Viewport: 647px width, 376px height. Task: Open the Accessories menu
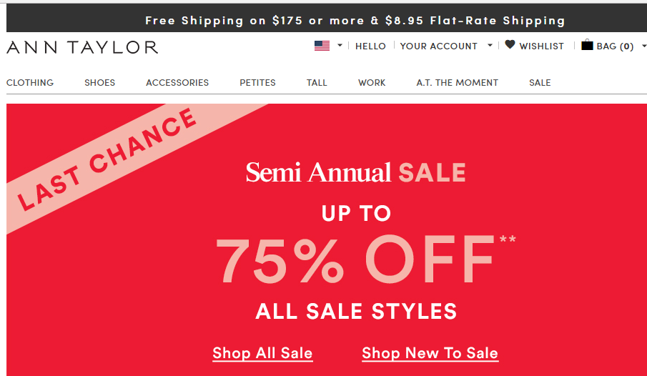[177, 83]
